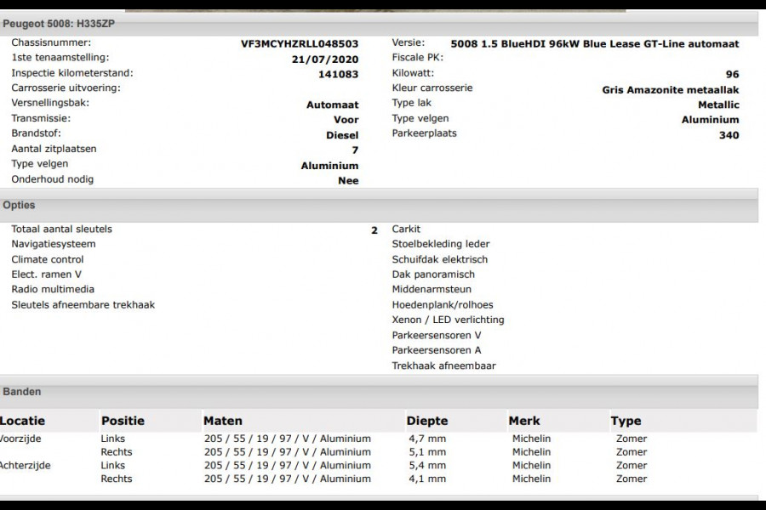Click the Banden section header

[22, 392]
